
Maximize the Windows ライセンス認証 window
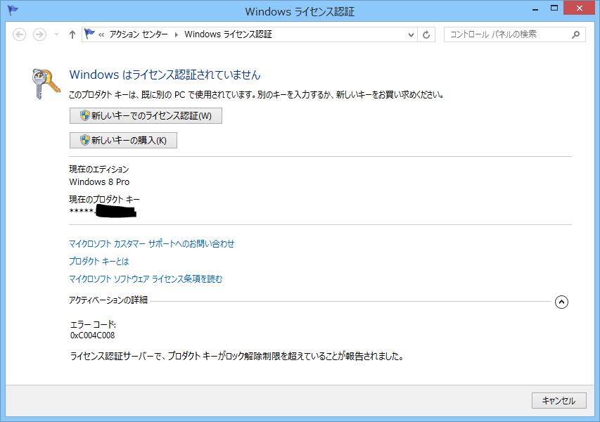coord(554,8)
